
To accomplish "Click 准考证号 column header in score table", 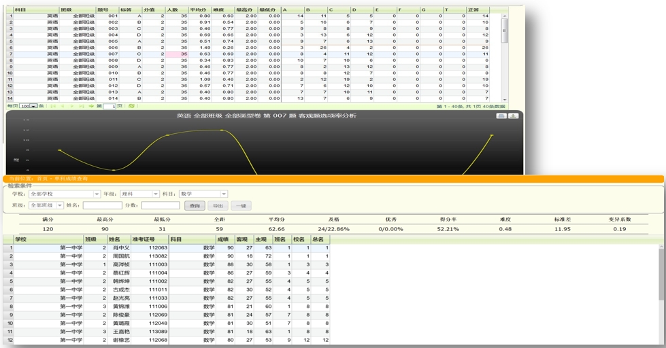I will point(150,239).
